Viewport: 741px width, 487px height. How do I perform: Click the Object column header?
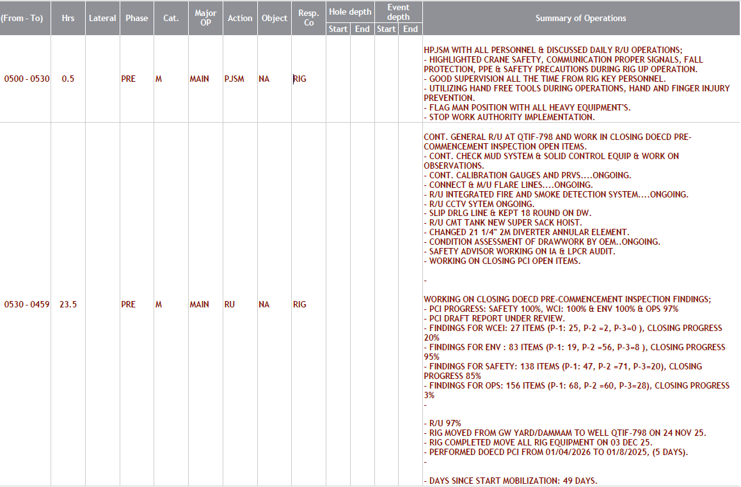pos(274,18)
